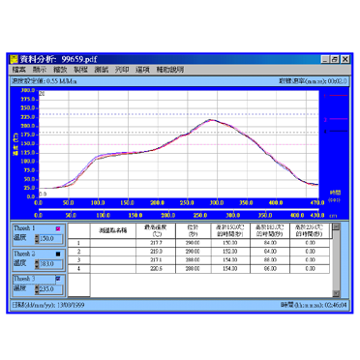Click the Thresh 2 label
The height and width of the screenshot is (360, 360).
(24, 254)
